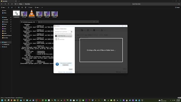
Task: Close the GPU HEVC Compression terminal tab
Action: [x=36, y=22]
